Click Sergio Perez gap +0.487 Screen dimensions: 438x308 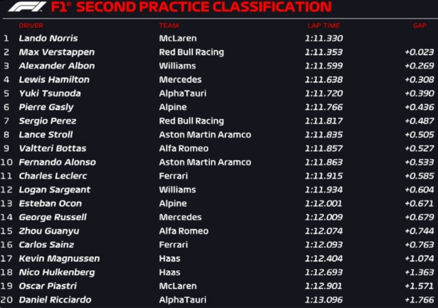[x=419, y=121]
